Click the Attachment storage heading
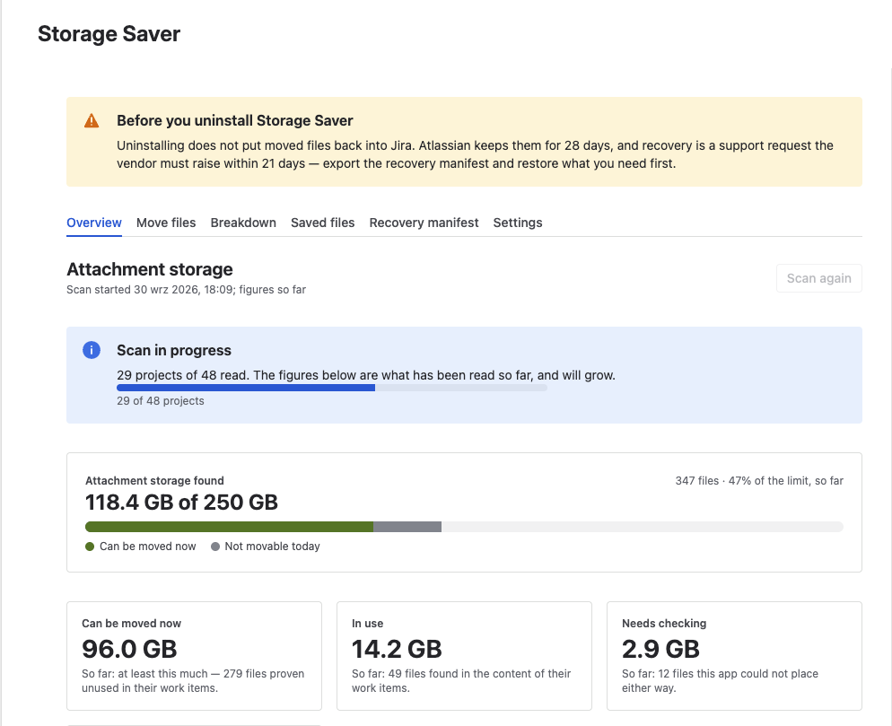The height and width of the screenshot is (726, 892). (150, 269)
